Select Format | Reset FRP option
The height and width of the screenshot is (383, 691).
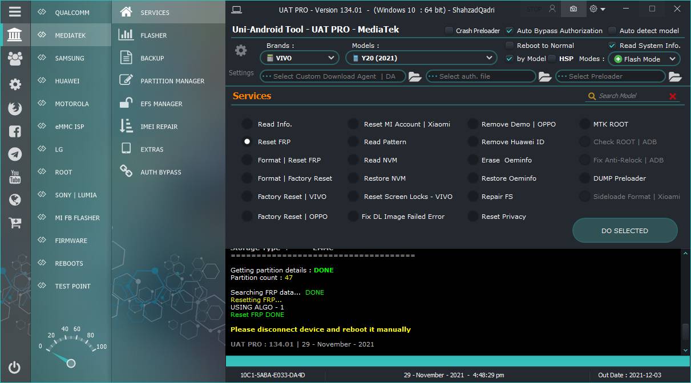tap(247, 160)
